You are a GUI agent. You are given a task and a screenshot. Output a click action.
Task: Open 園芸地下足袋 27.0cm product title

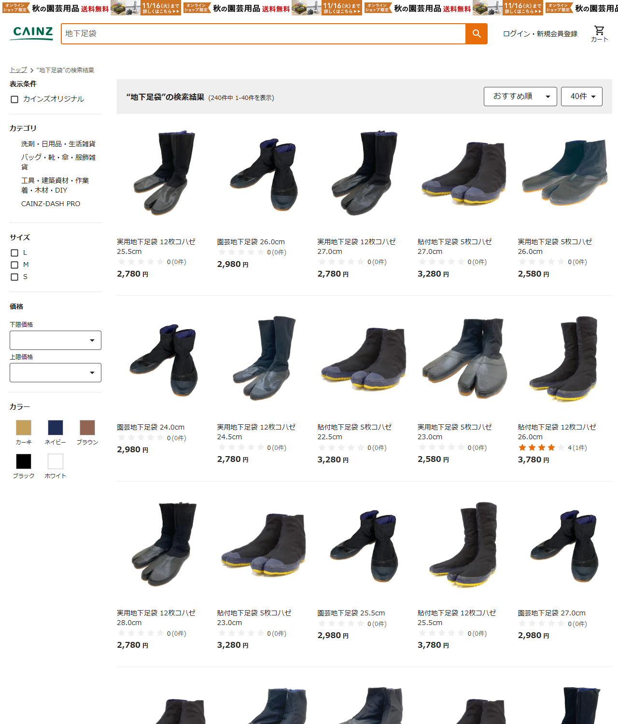(x=552, y=613)
